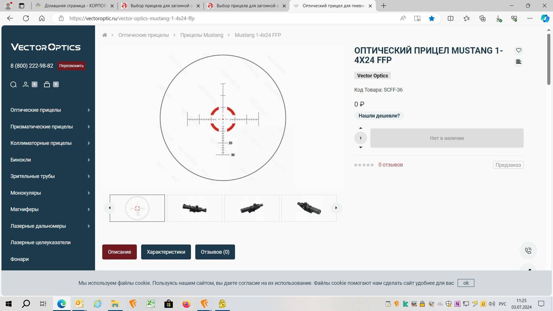Viewport: 553px width, 311px height.
Task: Decrease quantity with down arrow
Action: (360, 147)
